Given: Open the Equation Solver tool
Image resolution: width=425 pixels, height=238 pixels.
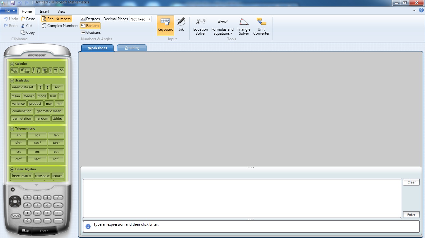Looking at the screenshot, I should pyautogui.click(x=201, y=26).
